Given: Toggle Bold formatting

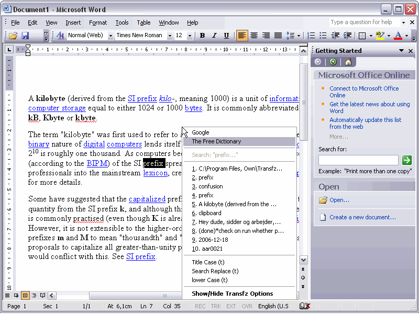Looking at the screenshot, I should click(x=202, y=36).
